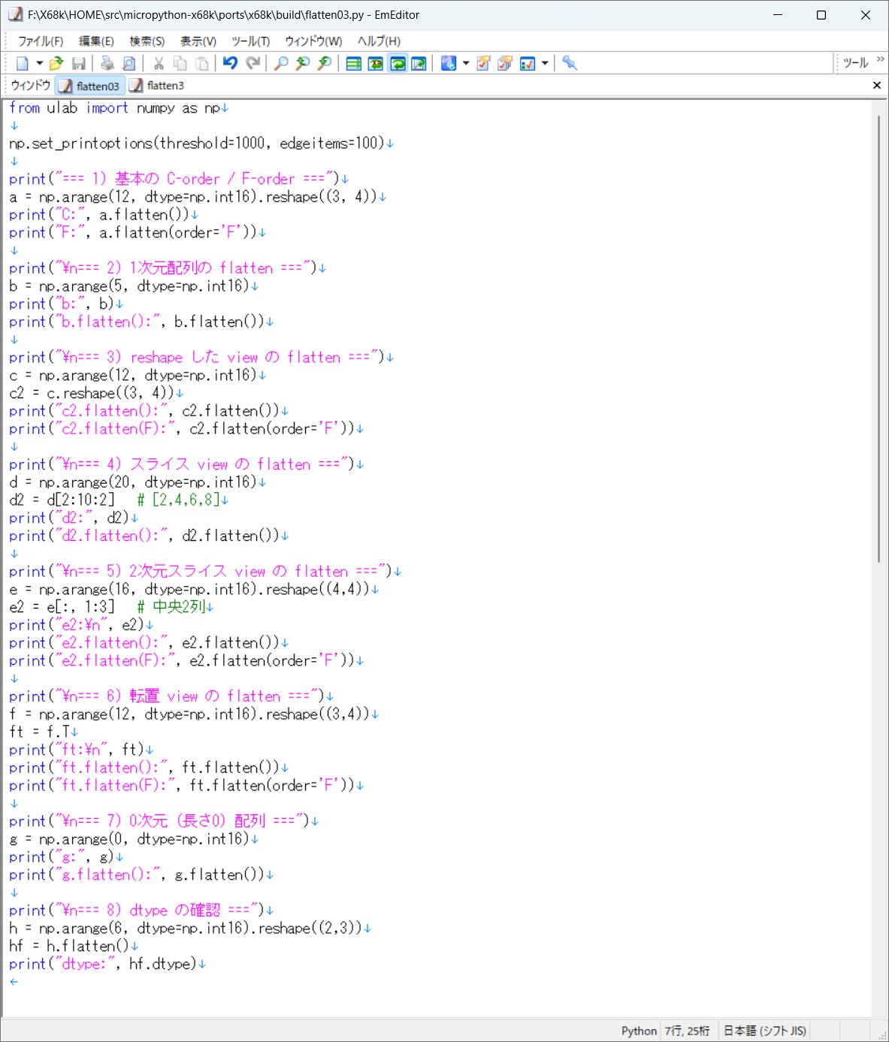This screenshot has height=1042, width=889.
Task: Click line 'print("dtype:", hf.dtype)'
Action: pyautogui.click(x=107, y=964)
